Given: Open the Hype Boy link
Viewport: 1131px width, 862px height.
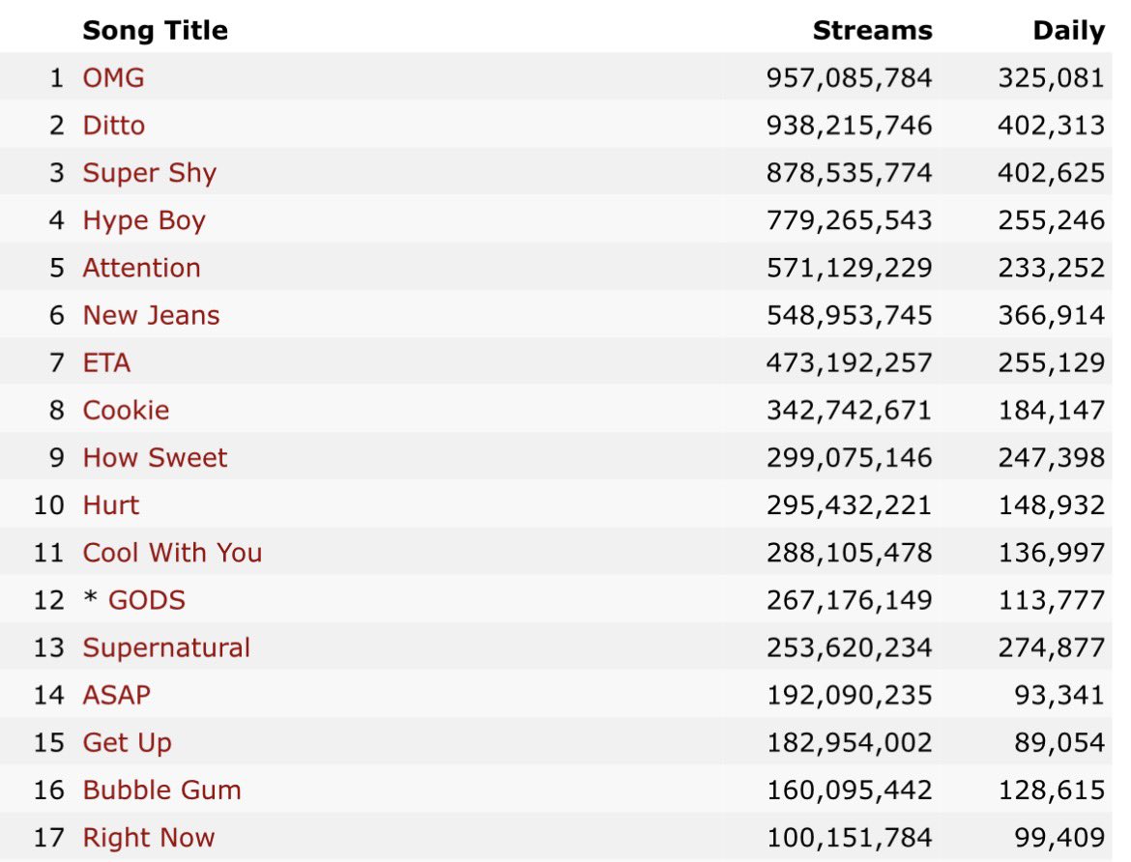Looking at the screenshot, I should tap(144, 220).
